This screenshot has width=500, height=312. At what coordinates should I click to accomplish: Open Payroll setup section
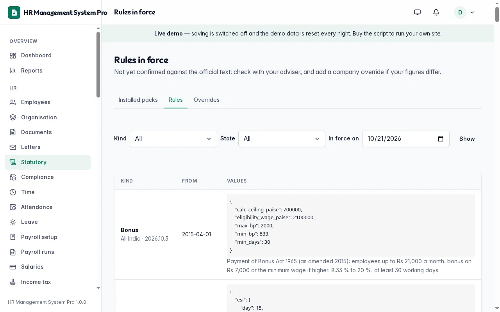click(48, 237)
